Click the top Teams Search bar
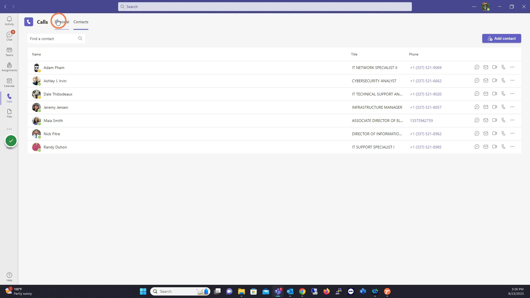This screenshot has width=530, height=298. click(265, 7)
